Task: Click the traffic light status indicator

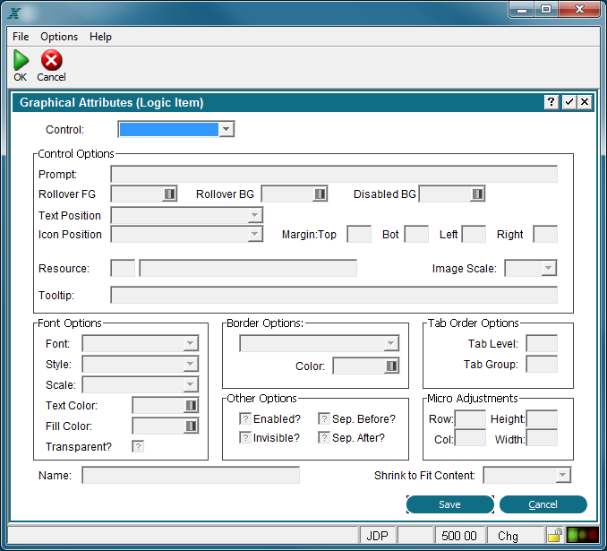Action: pyautogui.click(x=582, y=536)
